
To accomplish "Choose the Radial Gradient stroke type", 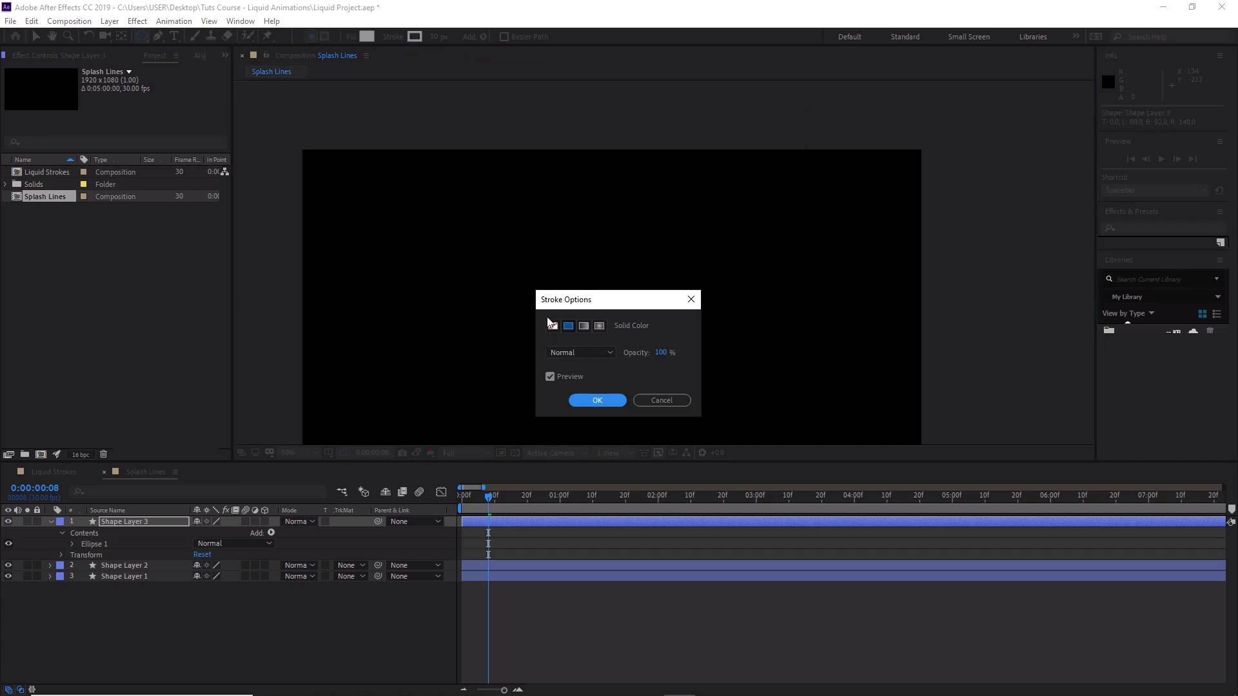I will (x=599, y=326).
